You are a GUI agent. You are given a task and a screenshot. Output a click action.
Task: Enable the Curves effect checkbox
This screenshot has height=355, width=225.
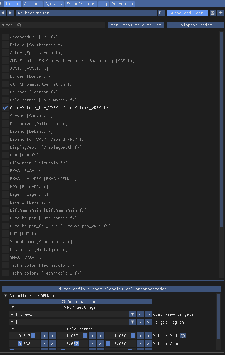pos(5,116)
